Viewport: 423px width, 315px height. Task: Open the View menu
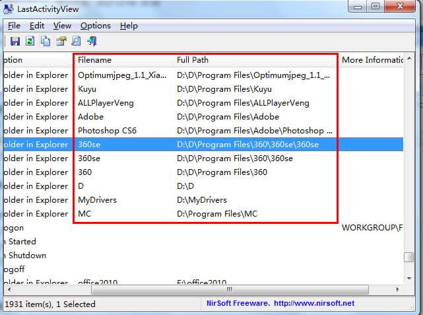[62, 26]
